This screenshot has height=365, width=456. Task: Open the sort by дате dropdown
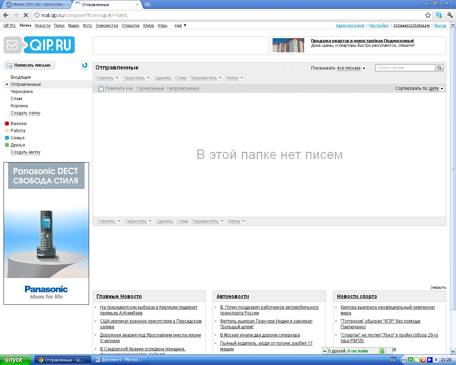point(436,88)
